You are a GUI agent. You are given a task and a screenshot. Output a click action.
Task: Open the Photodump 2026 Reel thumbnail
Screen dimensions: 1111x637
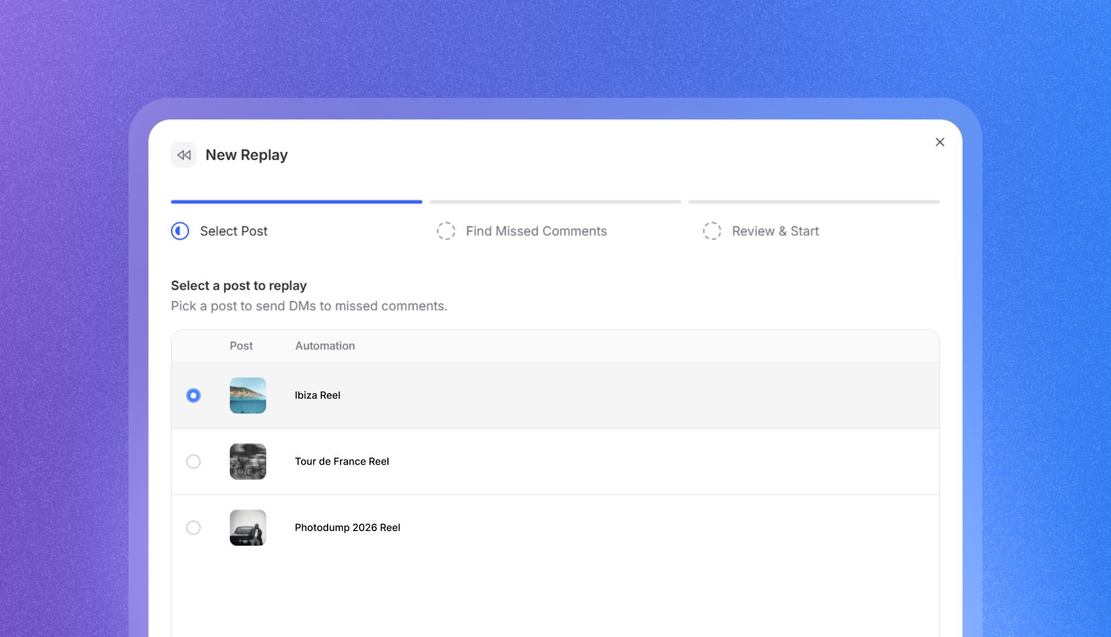(x=248, y=527)
